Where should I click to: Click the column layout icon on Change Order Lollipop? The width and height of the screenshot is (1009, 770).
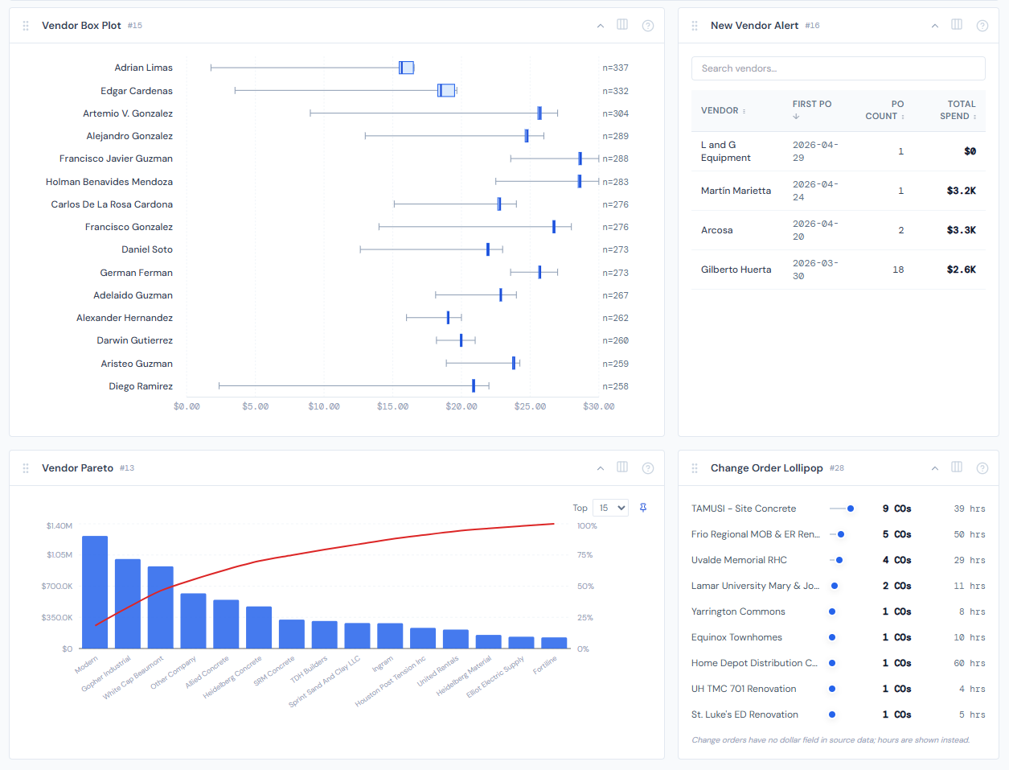coord(957,467)
